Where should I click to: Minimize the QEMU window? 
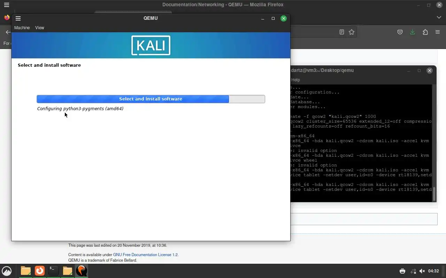coord(263,18)
